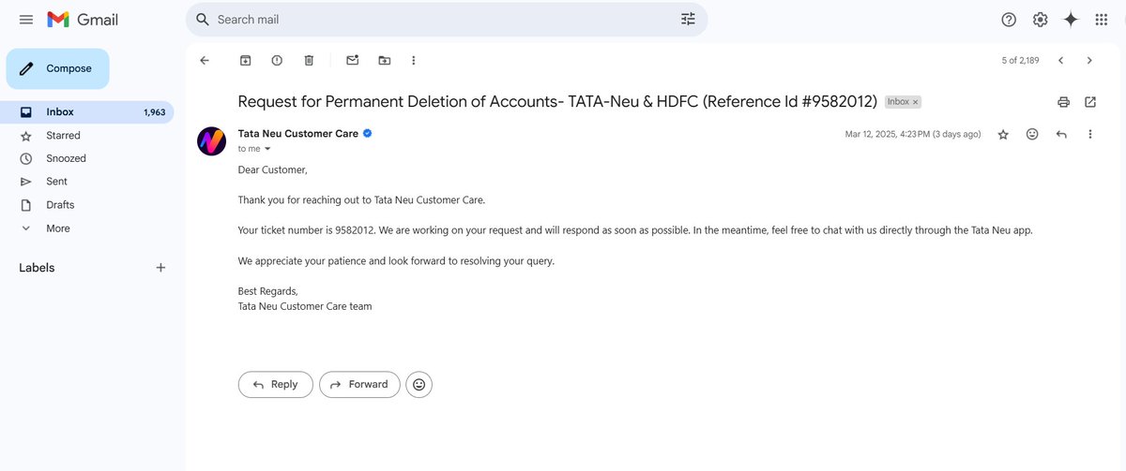Open email in new window
1126x471 pixels.
pos(1090,101)
